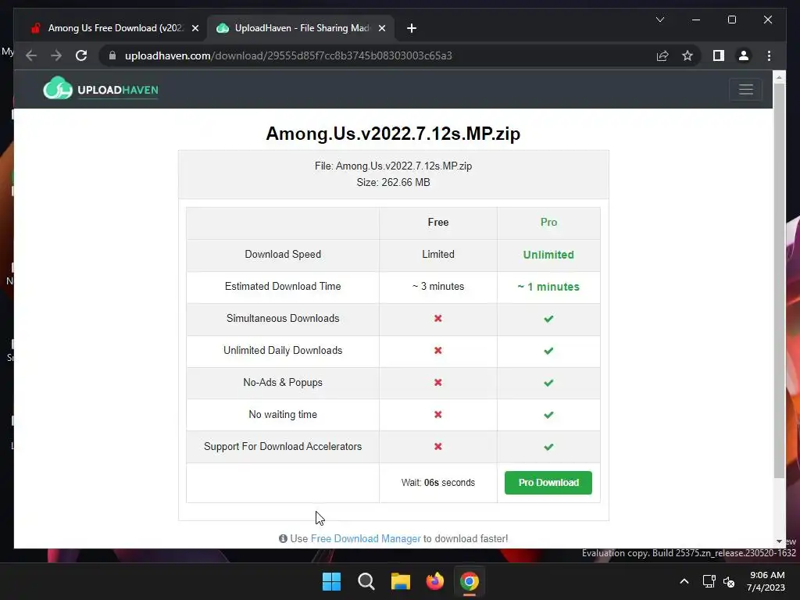Click the Download Speed row label
Screen dimensions: 800x600
click(283, 254)
